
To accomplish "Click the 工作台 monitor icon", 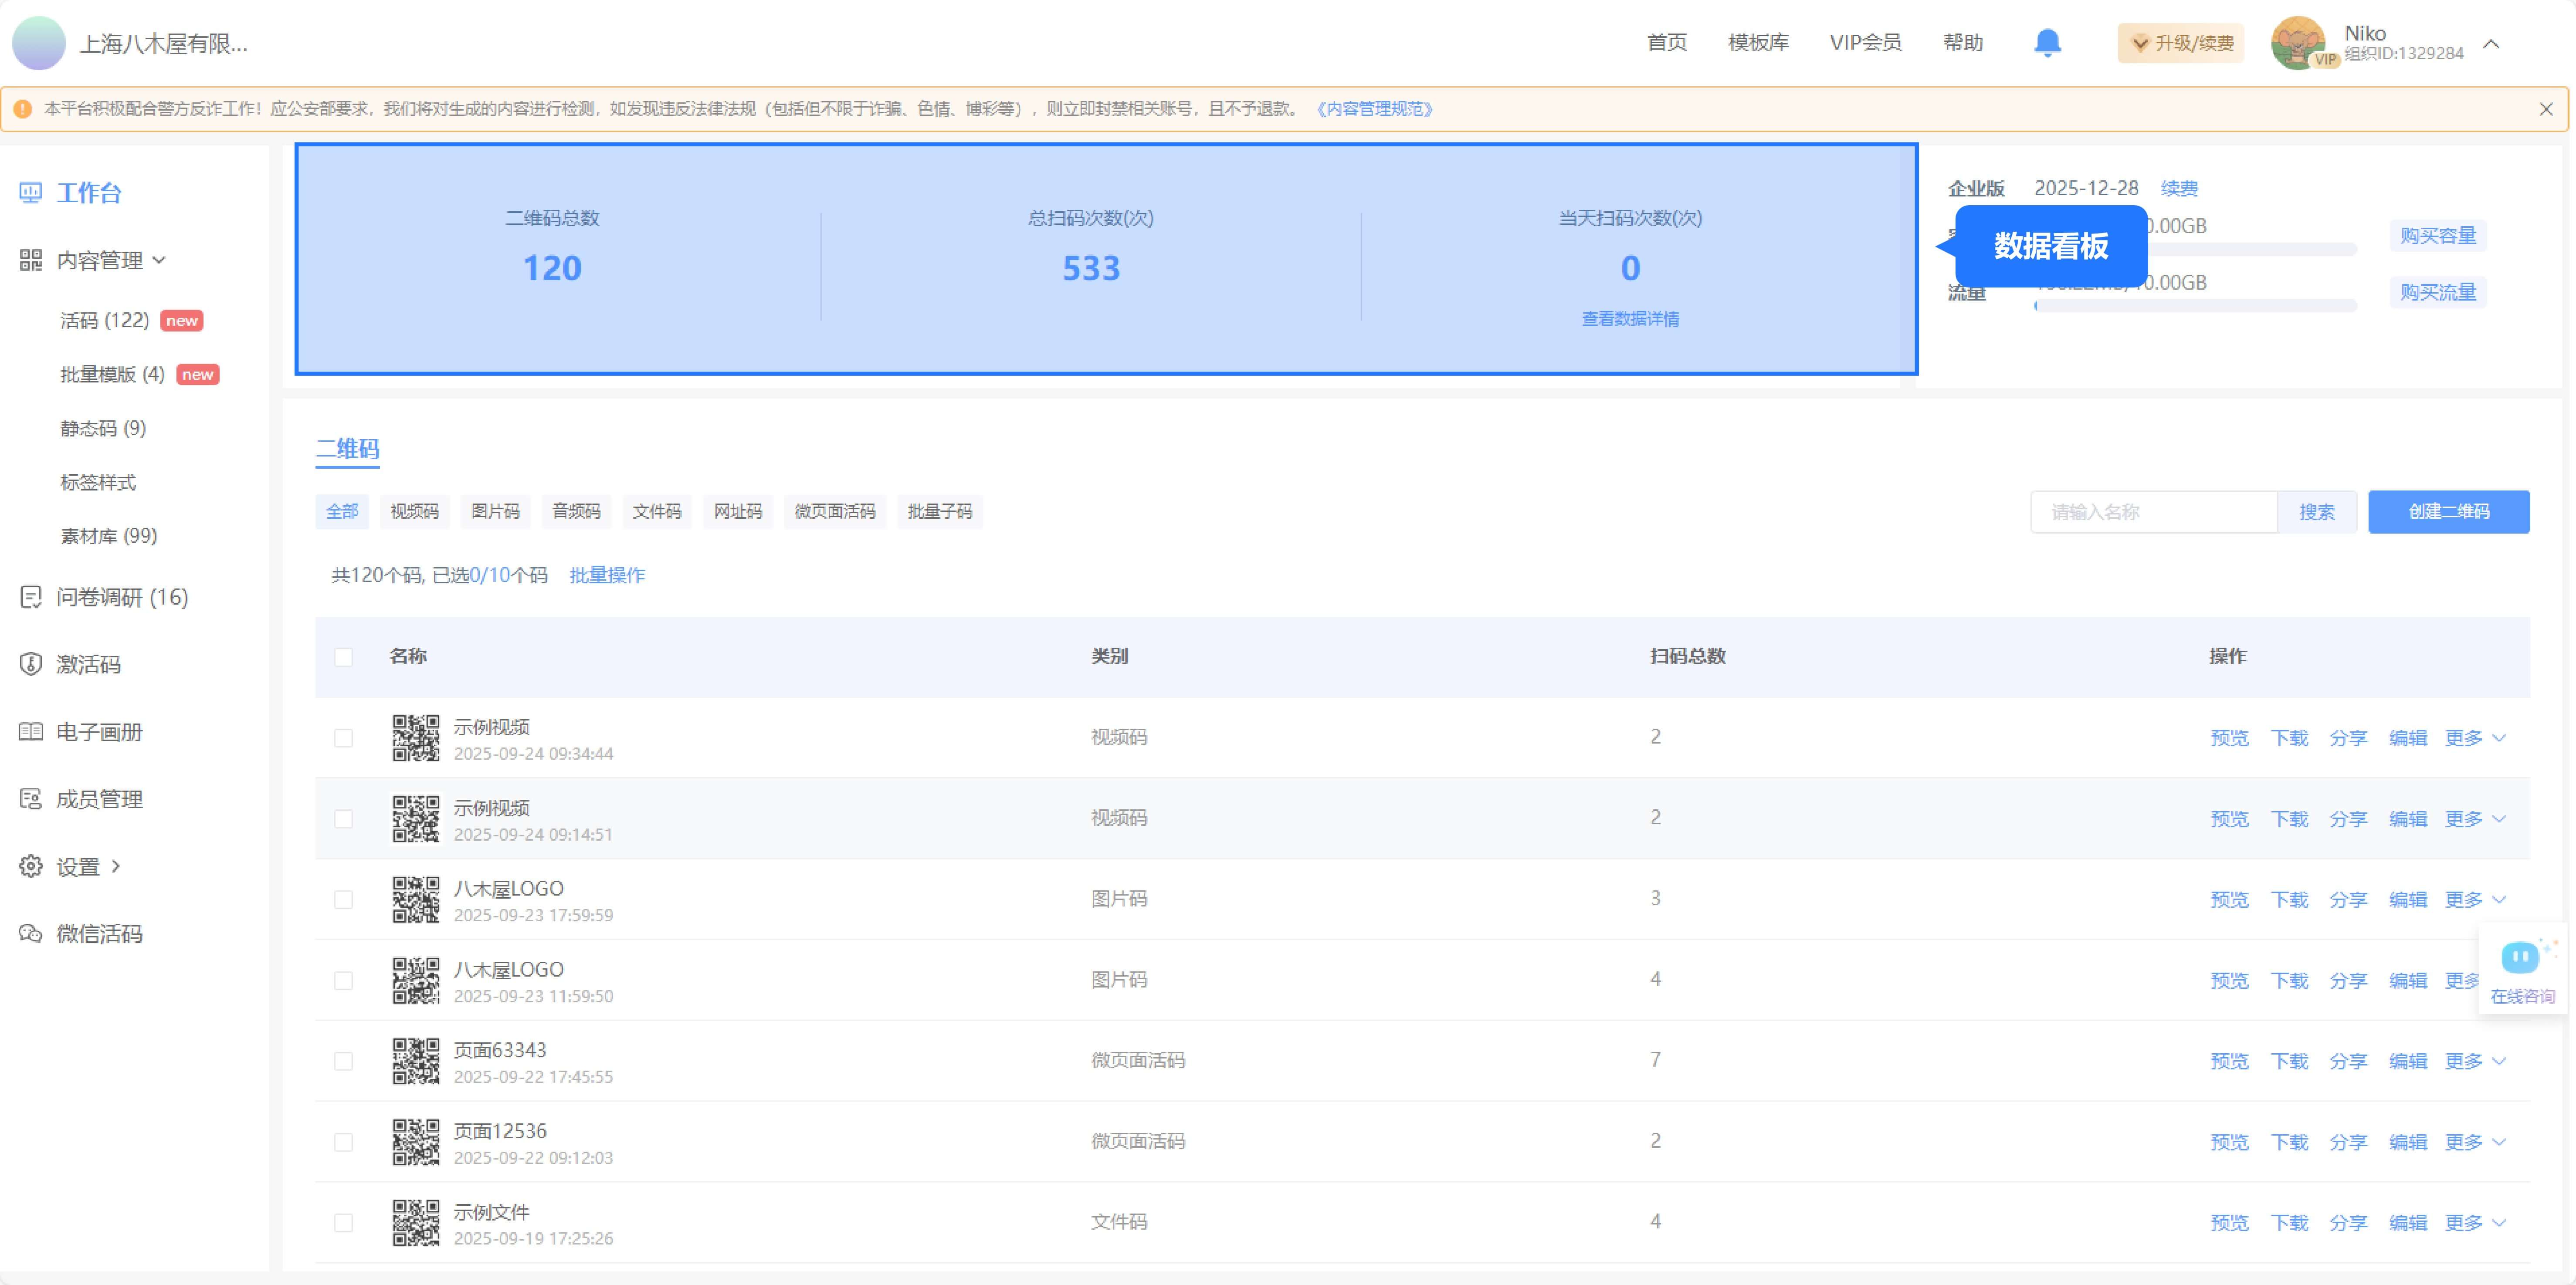I will [31, 192].
